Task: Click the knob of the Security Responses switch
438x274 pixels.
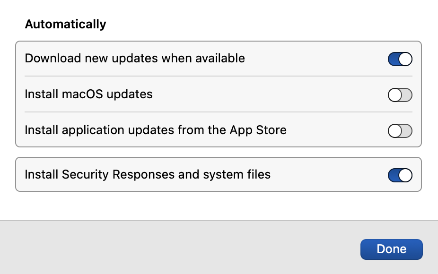Action: click(405, 175)
